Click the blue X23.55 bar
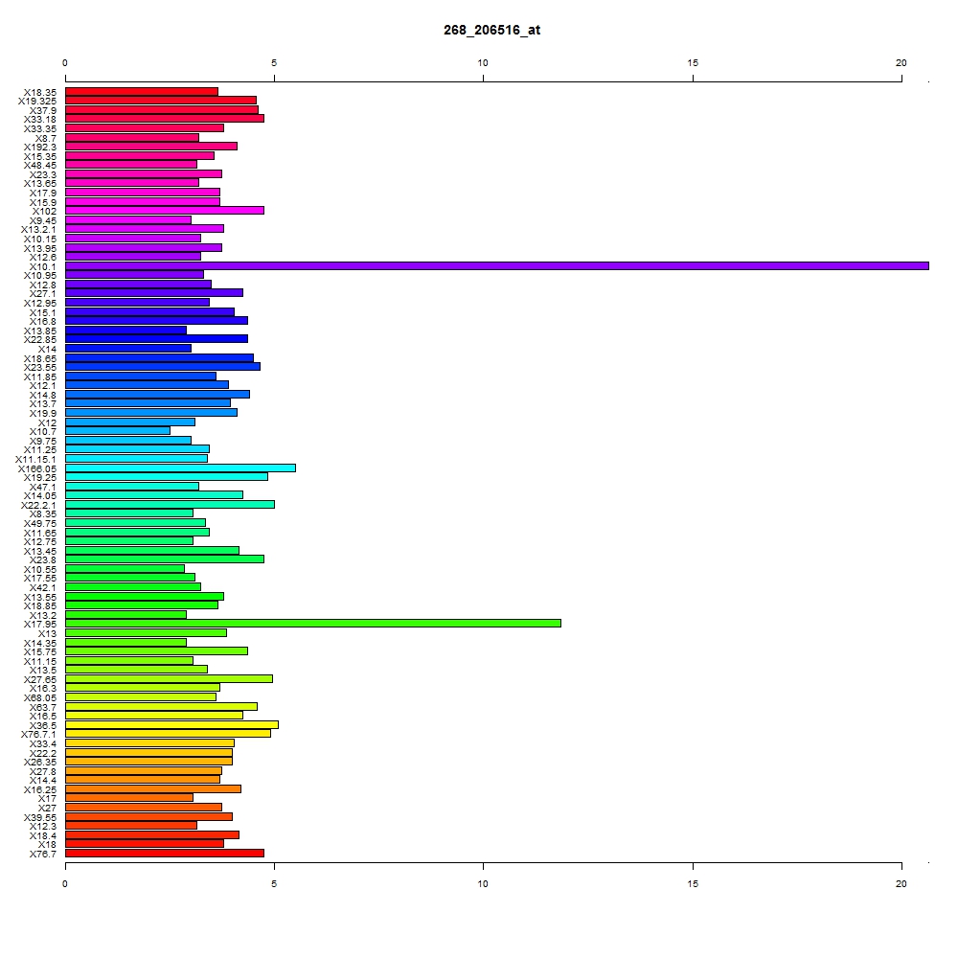The width and height of the screenshot is (958, 958). 163,366
